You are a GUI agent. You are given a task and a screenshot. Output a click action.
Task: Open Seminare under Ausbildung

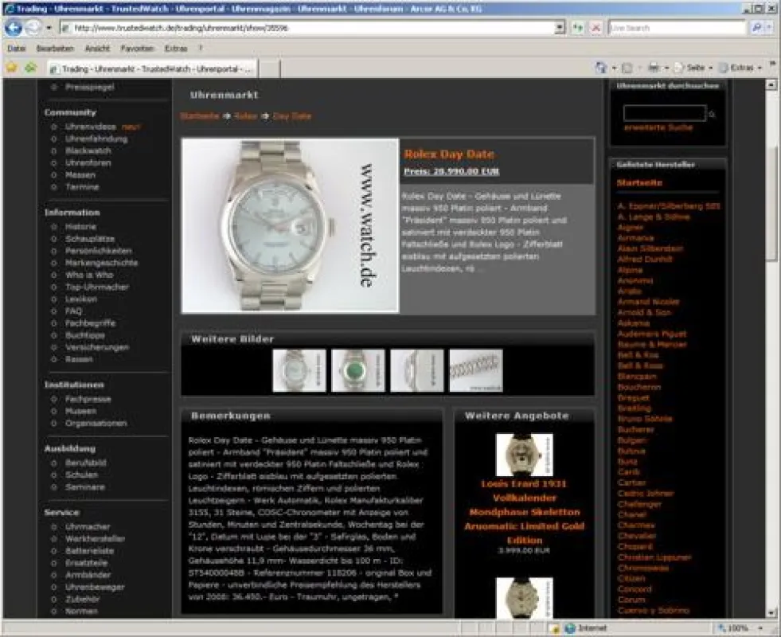85,487
